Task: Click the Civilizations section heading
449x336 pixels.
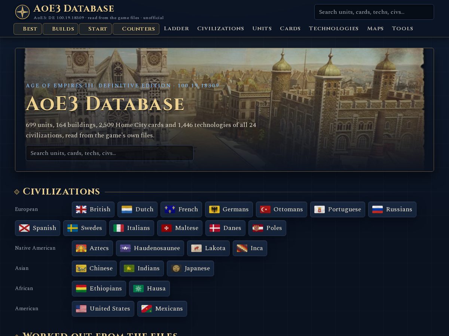Action: [x=61, y=192]
